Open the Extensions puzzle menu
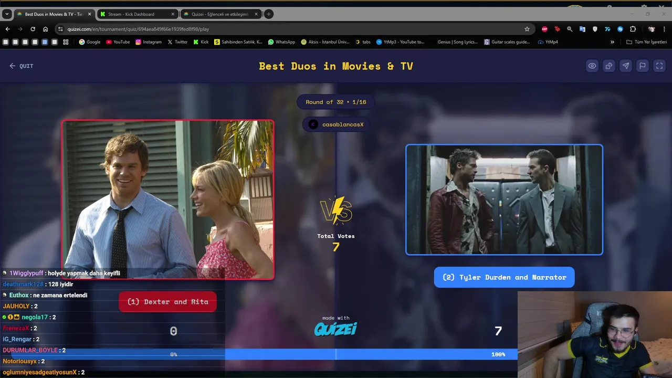The width and height of the screenshot is (672, 378). click(x=633, y=29)
